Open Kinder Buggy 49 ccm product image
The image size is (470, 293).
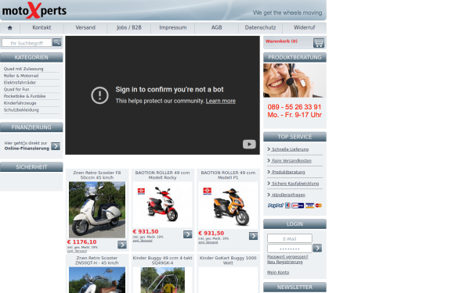coord(162,280)
